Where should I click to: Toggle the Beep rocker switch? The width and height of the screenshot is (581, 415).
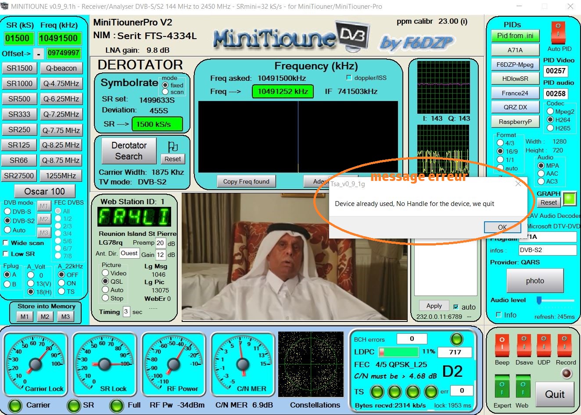(x=502, y=346)
